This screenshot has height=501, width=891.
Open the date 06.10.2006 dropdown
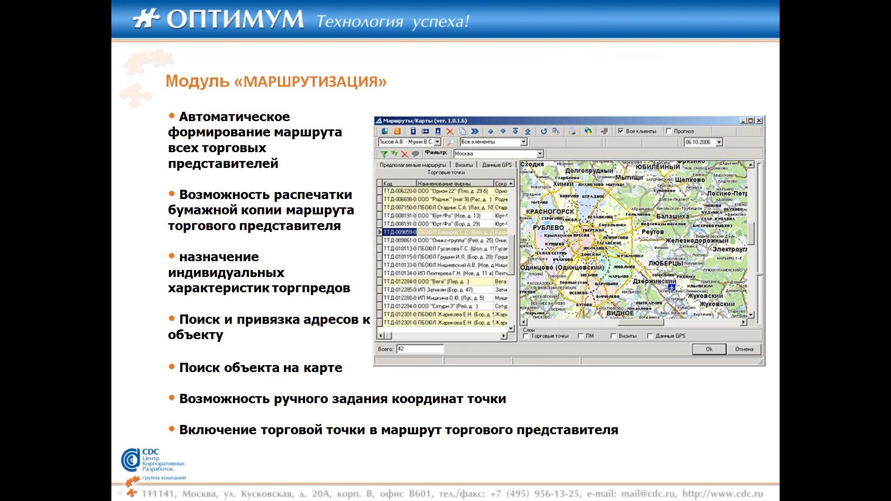[719, 142]
